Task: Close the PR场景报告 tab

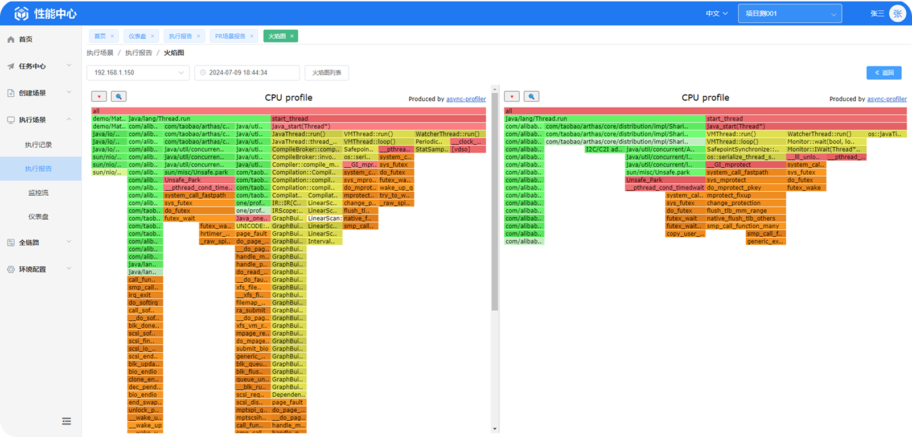Action: coord(252,36)
